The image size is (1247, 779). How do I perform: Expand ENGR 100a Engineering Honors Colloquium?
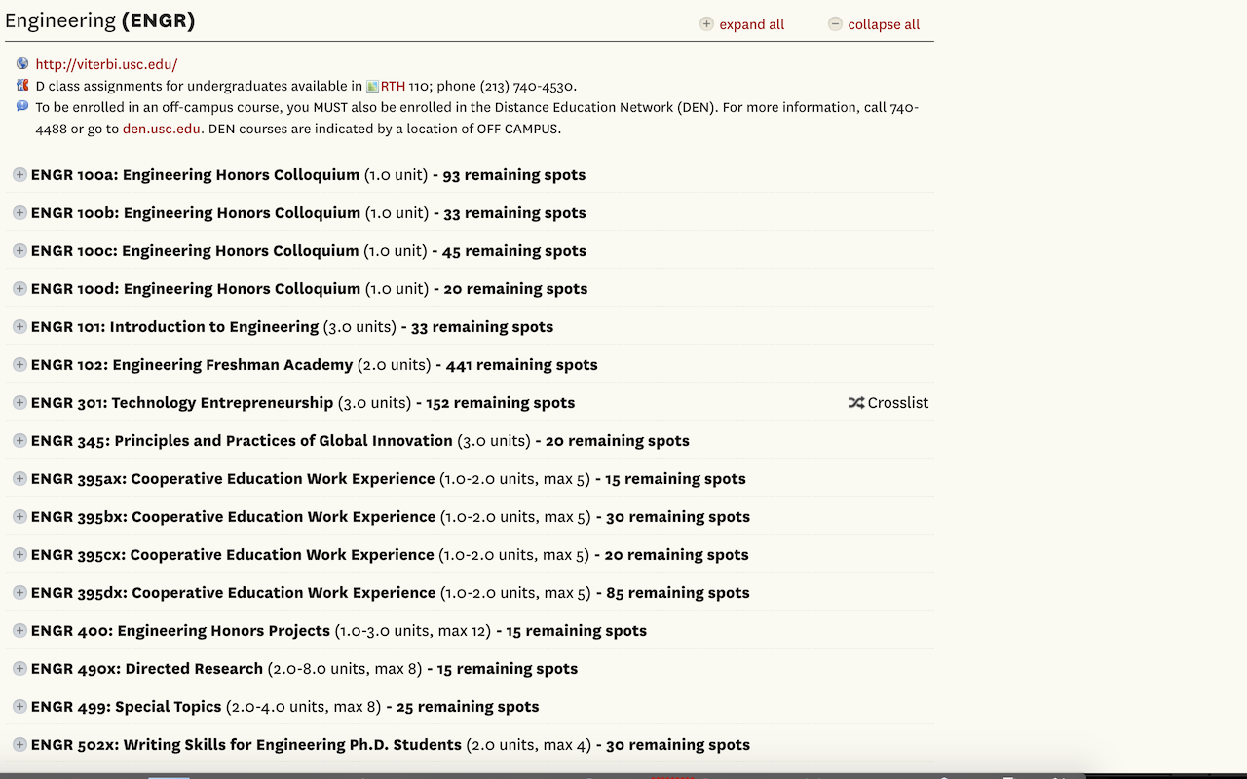pyautogui.click(x=19, y=175)
